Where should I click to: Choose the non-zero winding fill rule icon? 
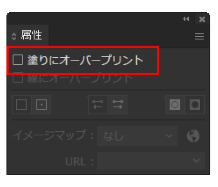(x=175, y=105)
